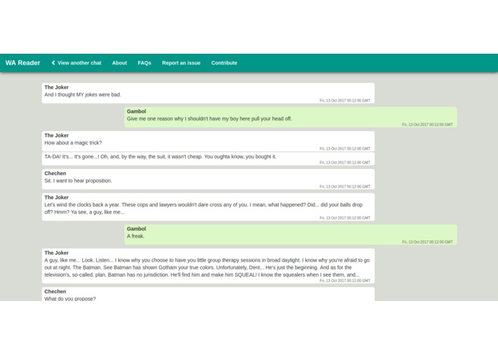The width and height of the screenshot is (498, 354).
Task: Click Chechen name above "Sit. I want to hear"
Action: pos(55,173)
